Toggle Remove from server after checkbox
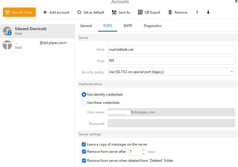238x167 pixels. (x=84, y=152)
